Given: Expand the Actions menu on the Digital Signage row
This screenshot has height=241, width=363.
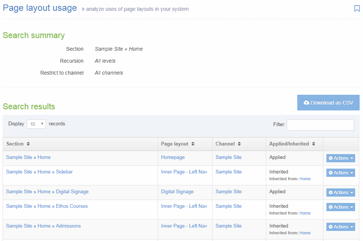Looking at the screenshot, I should tap(340, 192).
